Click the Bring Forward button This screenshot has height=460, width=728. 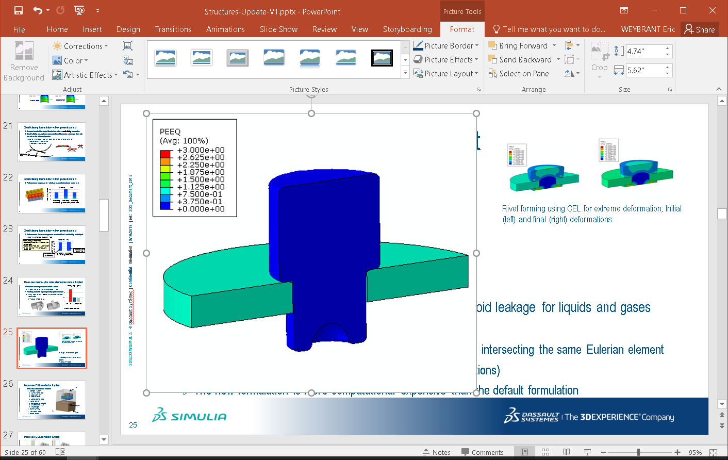[518, 45]
